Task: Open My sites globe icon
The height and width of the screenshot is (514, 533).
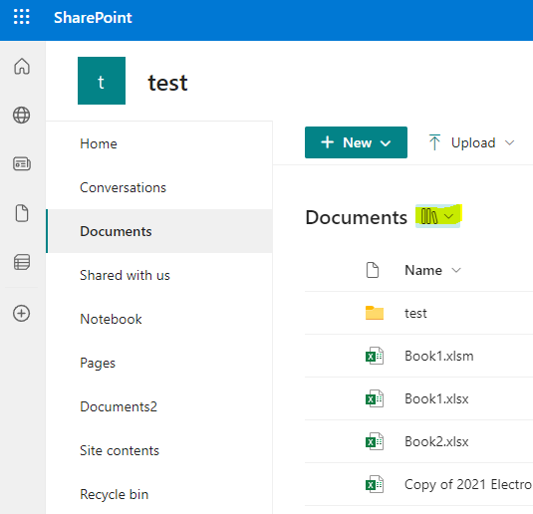Action: 21,115
